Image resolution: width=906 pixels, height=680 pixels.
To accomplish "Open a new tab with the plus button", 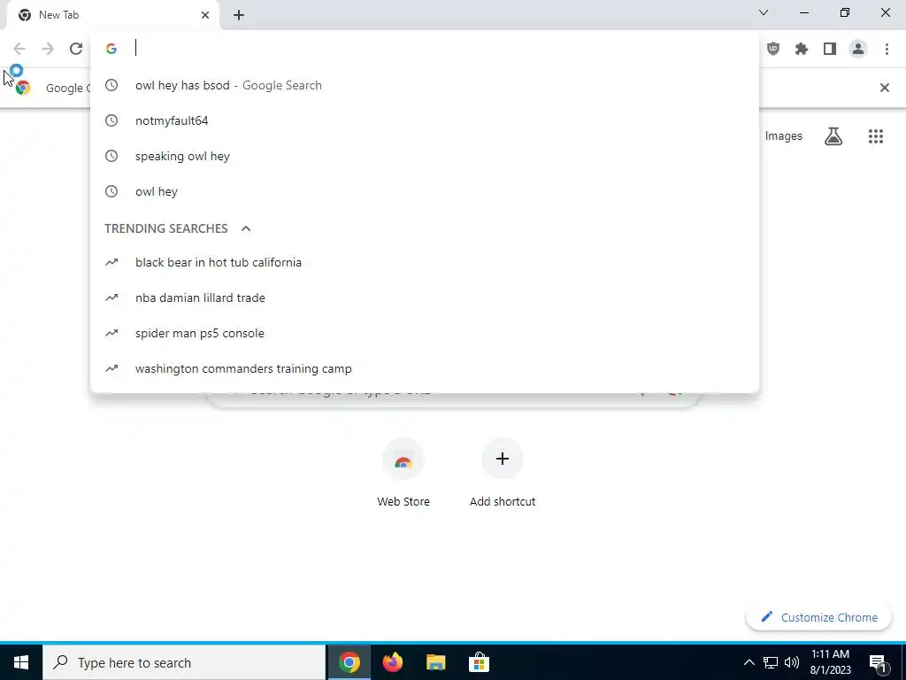I will 239,15.
